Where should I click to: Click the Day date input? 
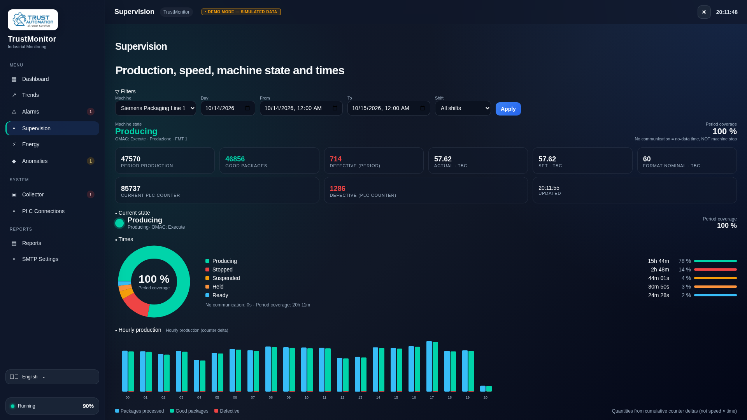tap(228, 108)
